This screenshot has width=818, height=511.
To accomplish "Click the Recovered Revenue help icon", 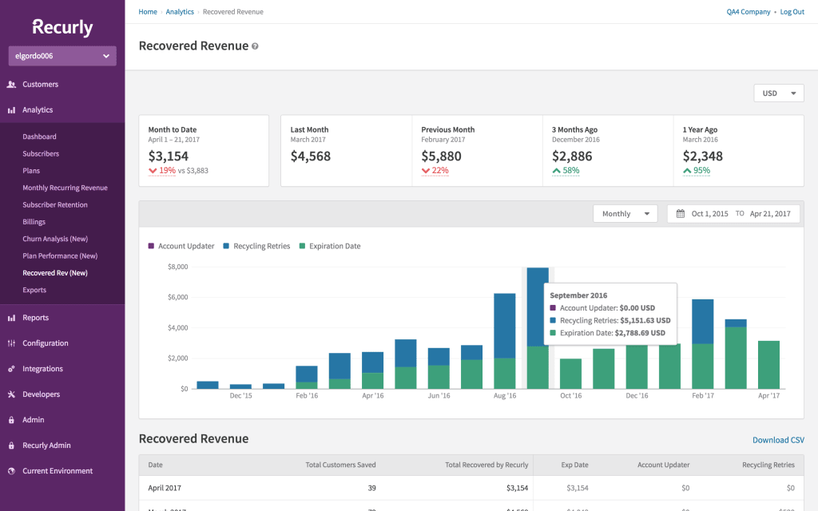I will pyautogui.click(x=255, y=46).
